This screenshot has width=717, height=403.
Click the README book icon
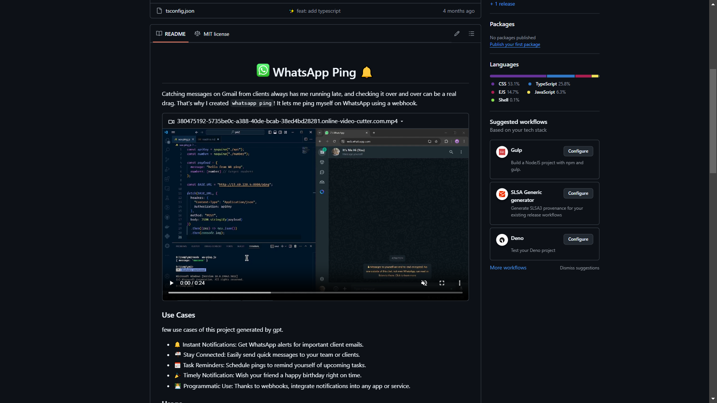(x=159, y=34)
